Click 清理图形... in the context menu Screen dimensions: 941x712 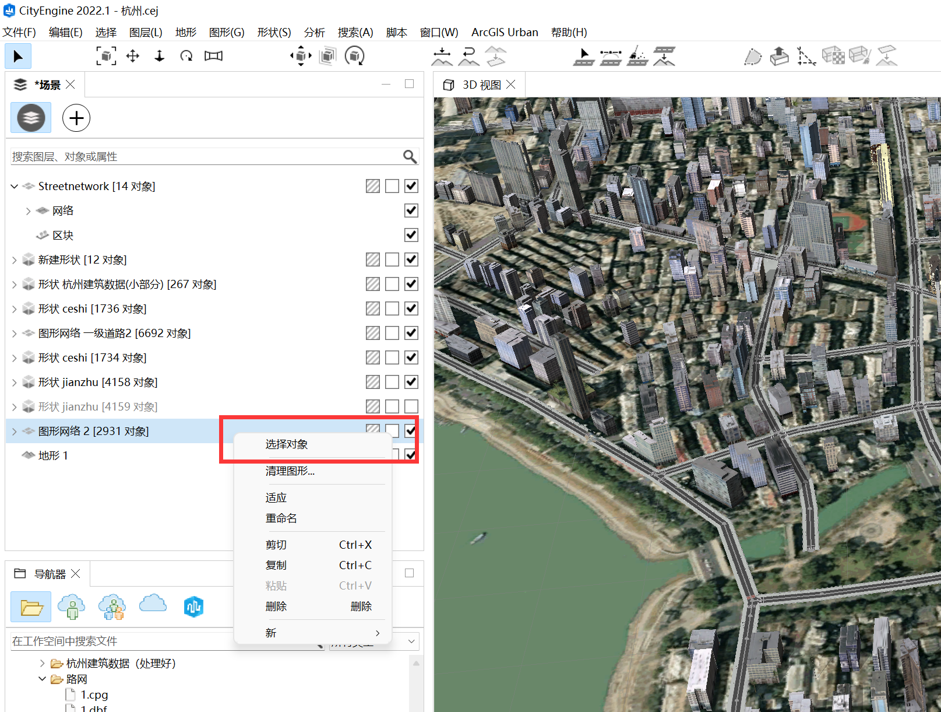(290, 471)
